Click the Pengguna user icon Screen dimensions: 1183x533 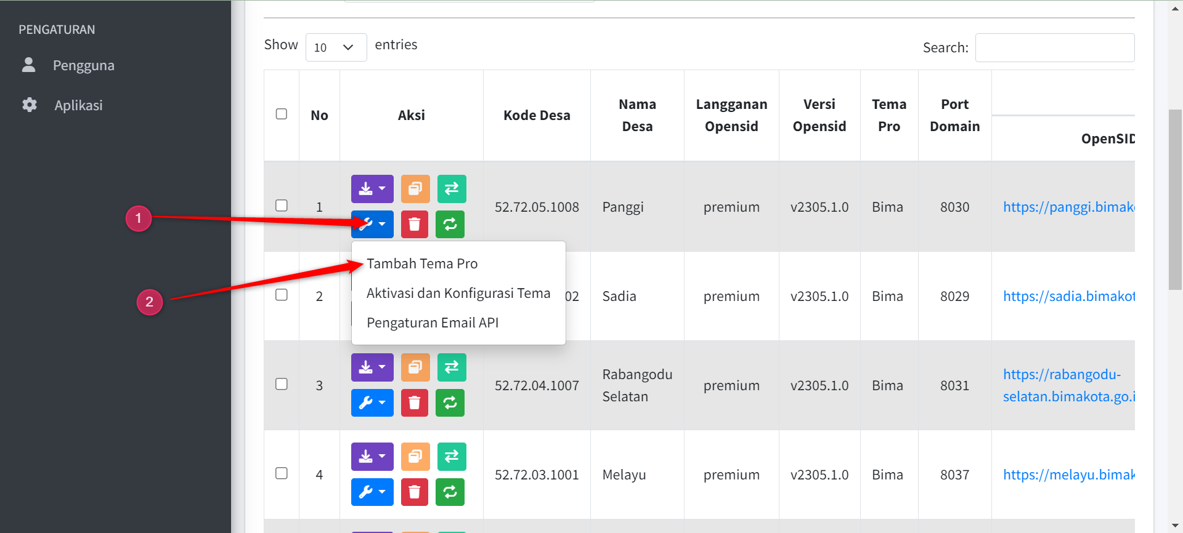tap(28, 65)
